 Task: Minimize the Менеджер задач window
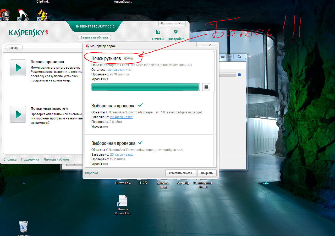pos(200,45)
